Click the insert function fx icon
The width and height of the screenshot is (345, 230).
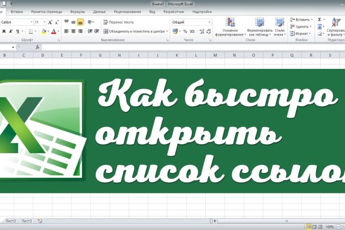(38, 47)
